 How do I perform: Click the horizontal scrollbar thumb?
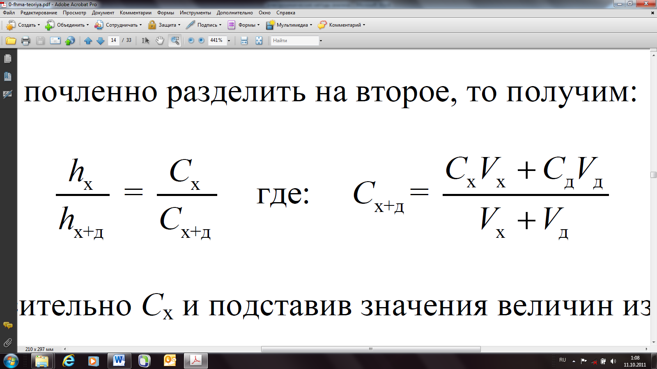pyautogui.click(x=371, y=349)
